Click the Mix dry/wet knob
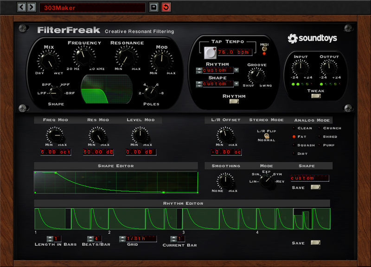This screenshot has width=371, height=267. tap(49, 61)
